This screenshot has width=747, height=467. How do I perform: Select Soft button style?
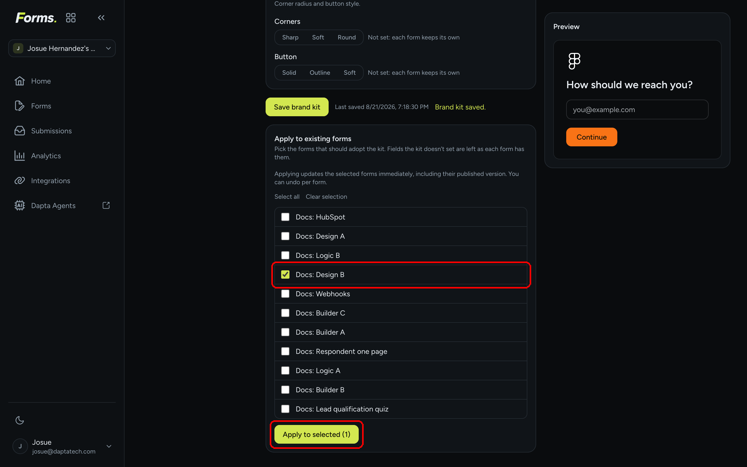350,72
